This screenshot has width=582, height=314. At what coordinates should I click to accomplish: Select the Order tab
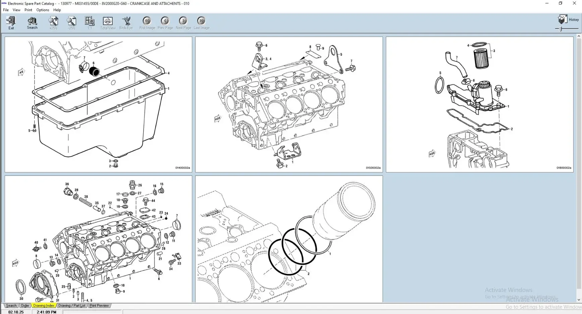pos(25,306)
